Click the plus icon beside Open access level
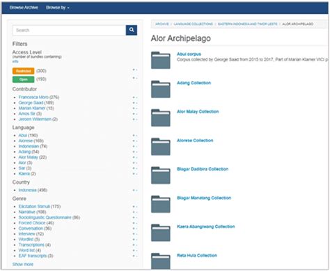The image size is (330, 271). pyautogui.click(x=134, y=78)
